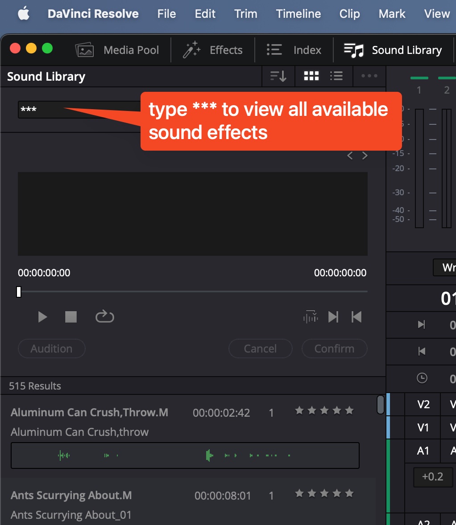
Task: Open the Trim menu
Action: [246, 14]
